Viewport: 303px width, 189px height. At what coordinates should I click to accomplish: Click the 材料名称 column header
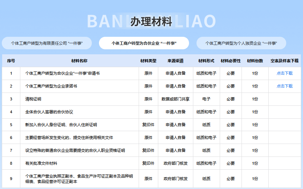coord(79,61)
